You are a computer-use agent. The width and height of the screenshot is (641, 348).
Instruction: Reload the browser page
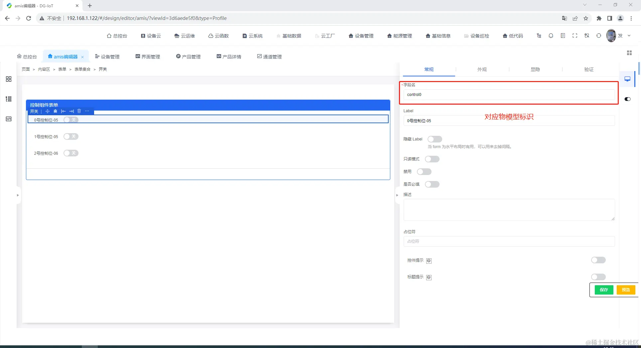(29, 18)
